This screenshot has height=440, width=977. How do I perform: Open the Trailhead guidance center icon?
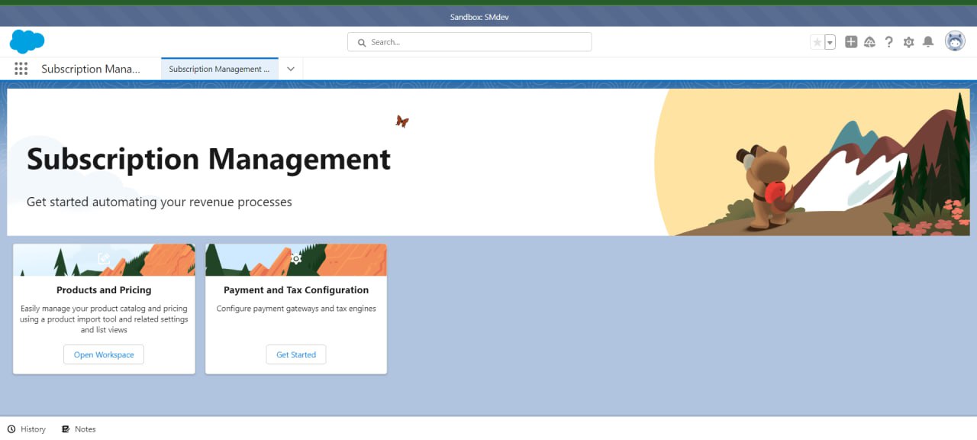coord(869,42)
